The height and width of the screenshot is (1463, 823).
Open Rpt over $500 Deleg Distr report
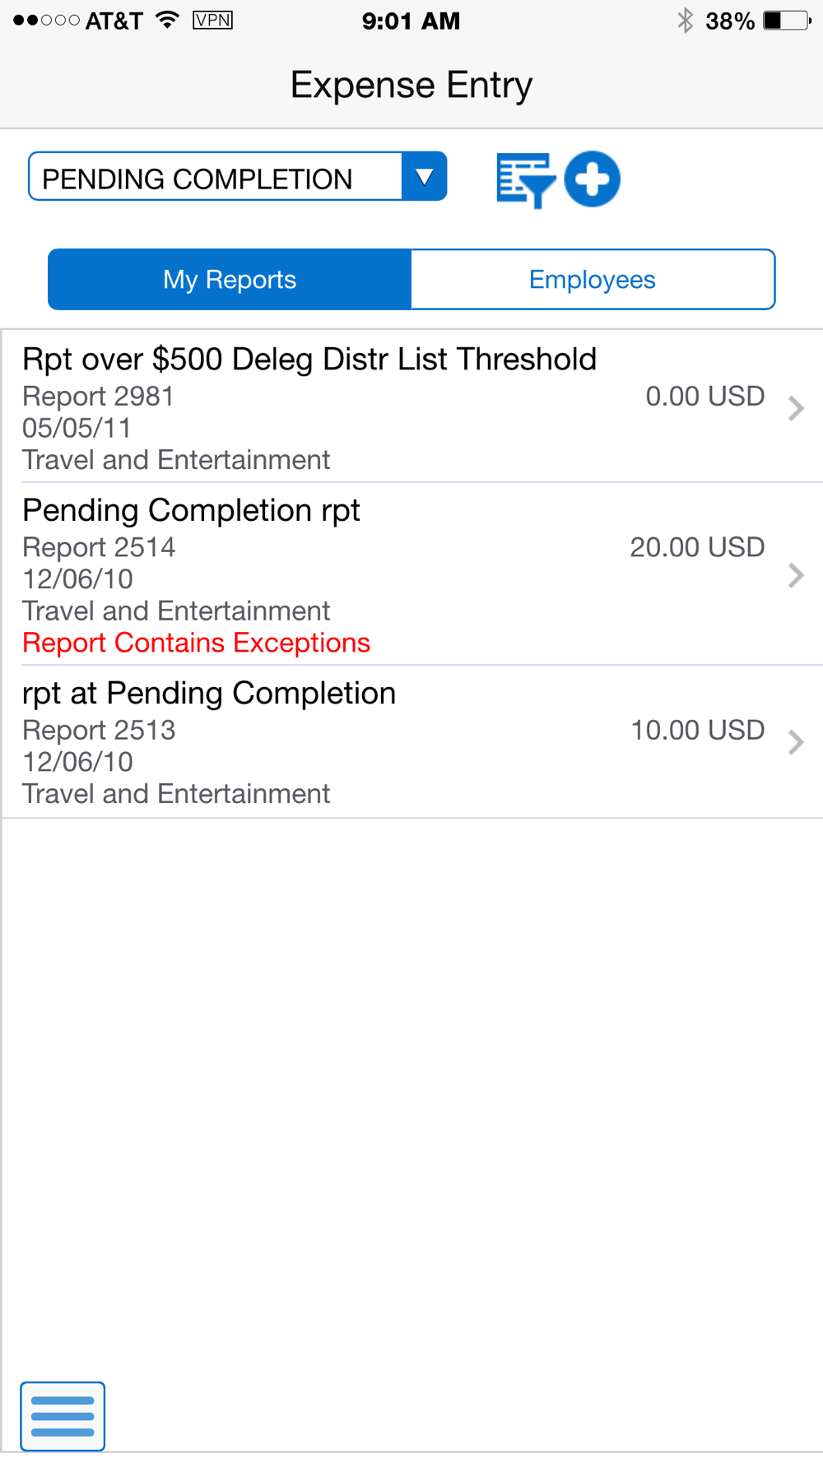coord(411,406)
